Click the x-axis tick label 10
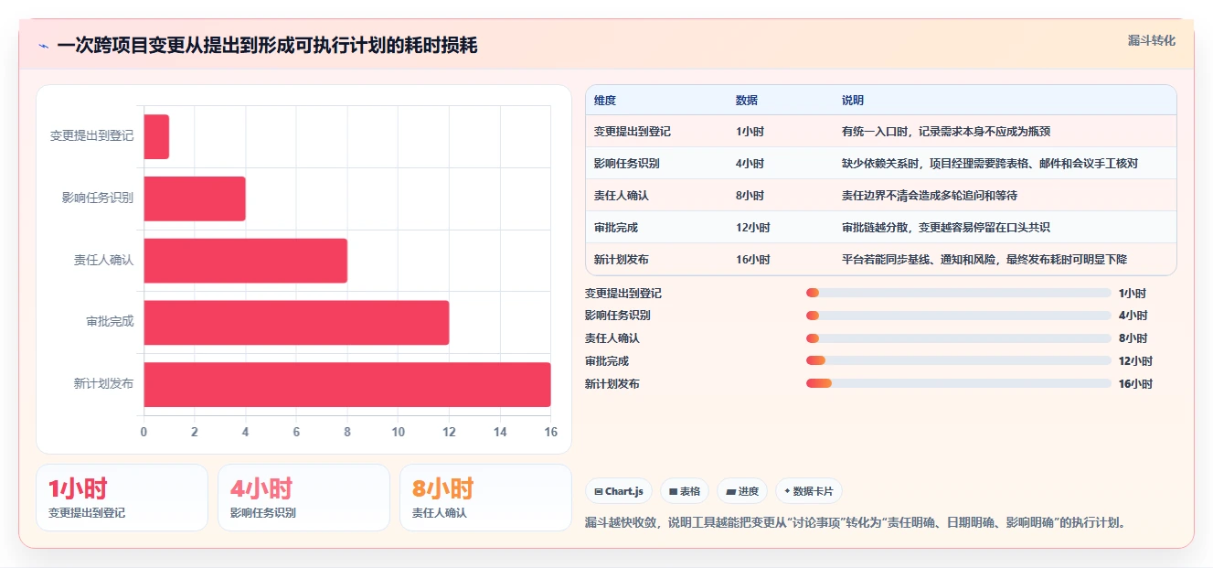Viewport: 1213px width, 568px height. 398,432
